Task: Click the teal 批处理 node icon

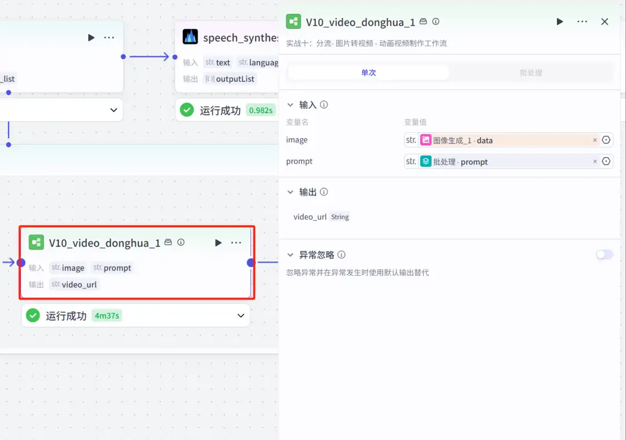Action: coord(425,161)
